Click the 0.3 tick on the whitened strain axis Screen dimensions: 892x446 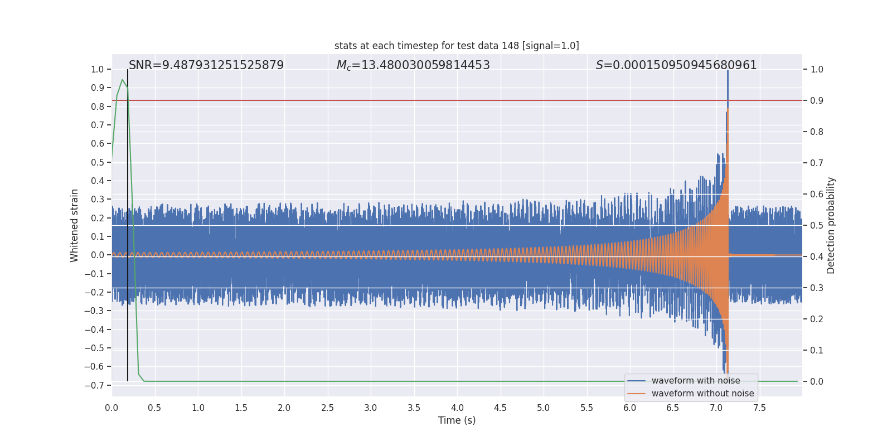(98, 199)
